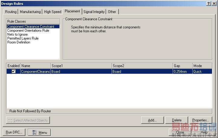Click the title bar question mark help icon
This screenshot has height=138, width=218.
pos(209,3)
